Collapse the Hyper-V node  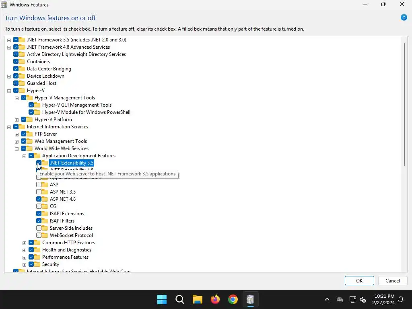coord(9,91)
